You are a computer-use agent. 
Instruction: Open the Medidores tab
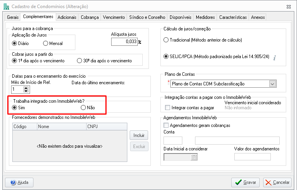pyautogui.click(x=205, y=17)
